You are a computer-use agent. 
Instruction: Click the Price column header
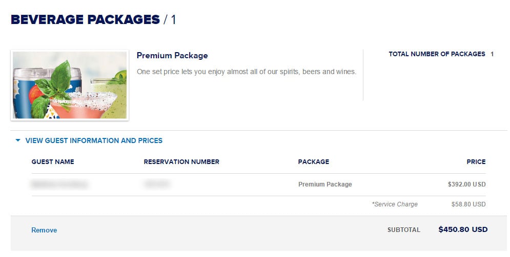(x=476, y=162)
